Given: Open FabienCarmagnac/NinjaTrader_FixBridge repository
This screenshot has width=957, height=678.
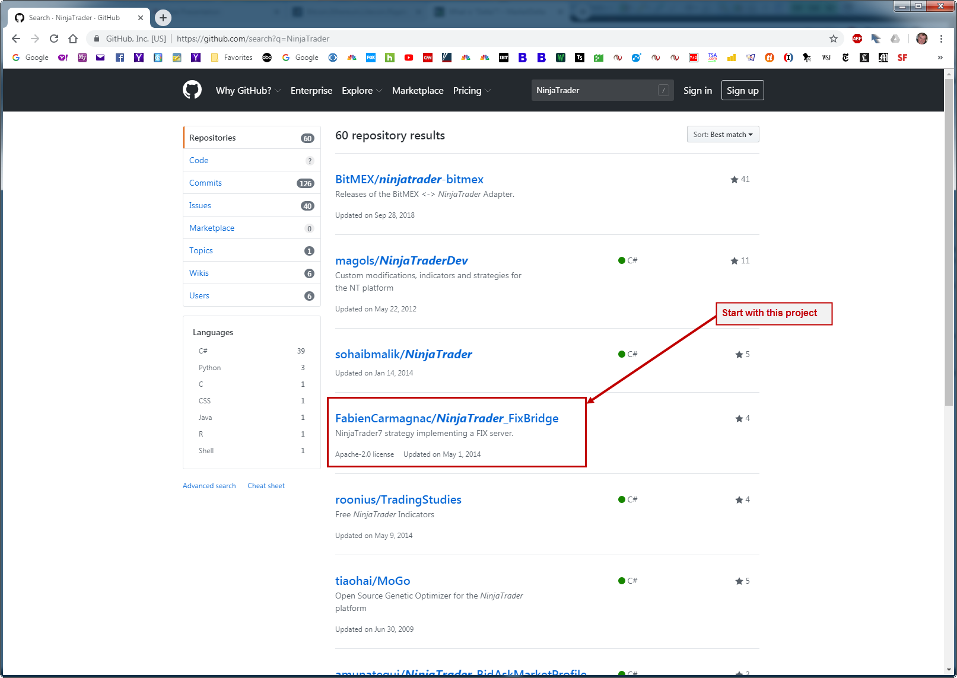Looking at the screenshot, I should (x=446, y=418).
